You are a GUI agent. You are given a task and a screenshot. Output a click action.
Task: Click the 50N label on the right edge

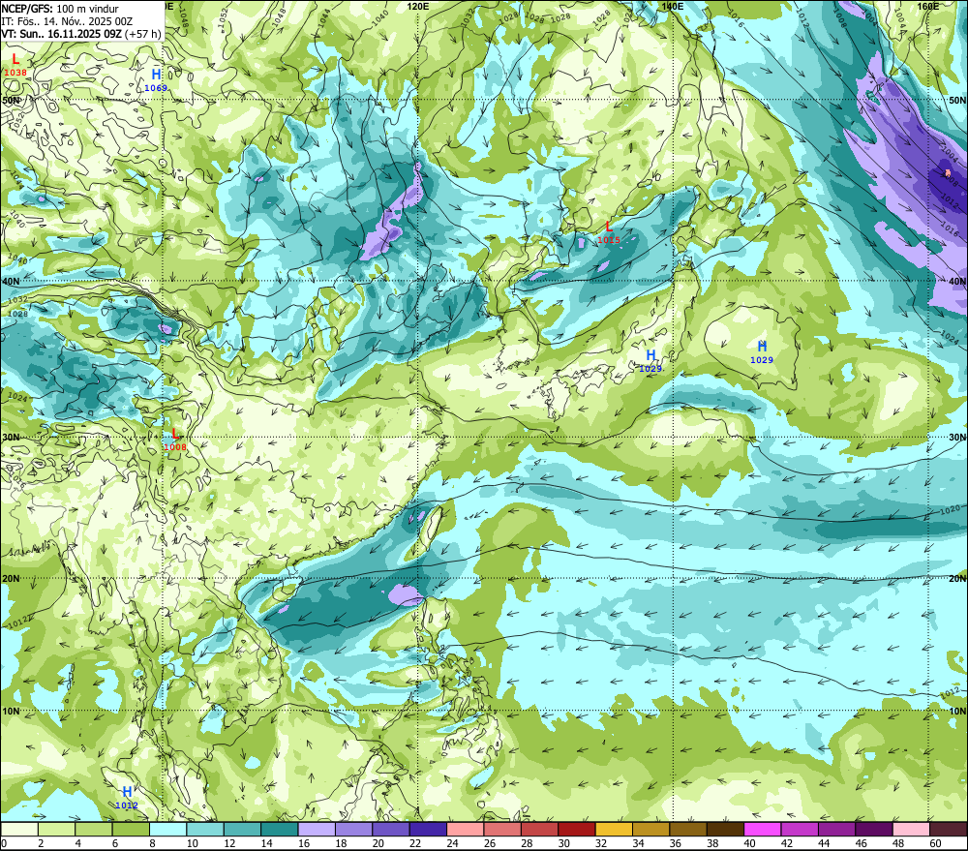click(957, 100)
